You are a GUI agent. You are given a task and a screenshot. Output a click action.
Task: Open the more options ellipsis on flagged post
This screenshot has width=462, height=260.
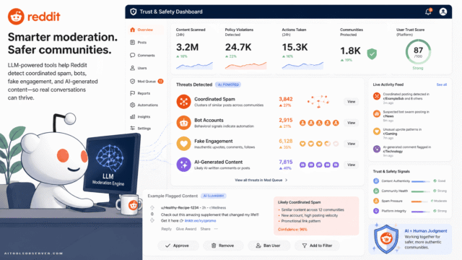[217, 229]
